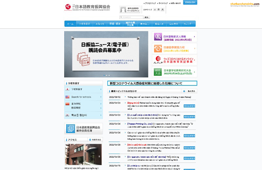Open the Ukraine refugee acceptance news item
This screenshot has width=262, height=170.
tap(153, 158)
